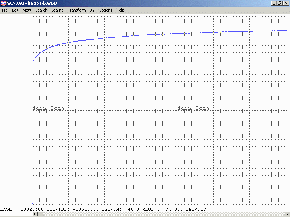Minimize the WINDAQ window
The width and height of the screenshot is (290, 217).
point(273,3)
